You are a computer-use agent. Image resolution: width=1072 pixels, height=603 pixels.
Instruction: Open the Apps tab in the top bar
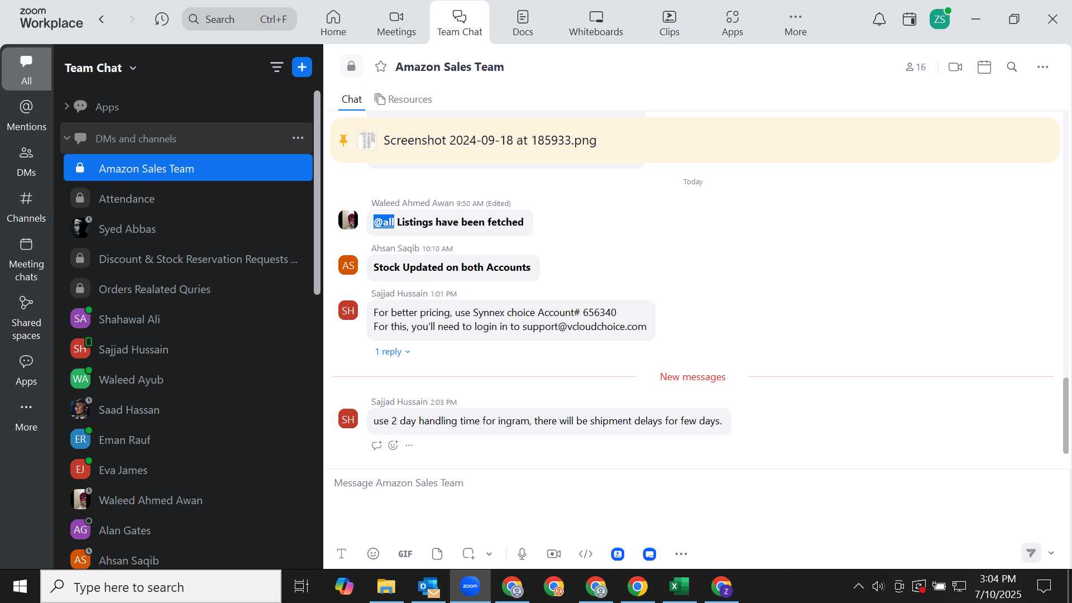(x=732, y=23)
